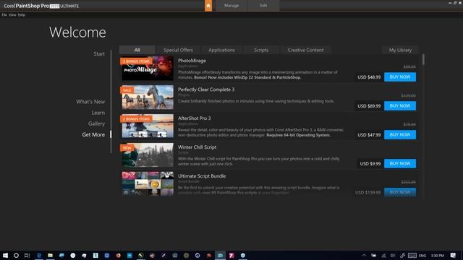Open the touch keyboard tray icon

coord(412,256)
